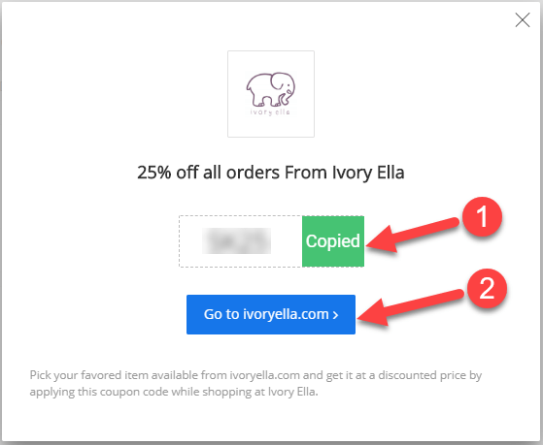Click the red arrow pointing to Go to button
This screenshot has height=445, width=543.
pyautogui.click(x=410, y=307)
